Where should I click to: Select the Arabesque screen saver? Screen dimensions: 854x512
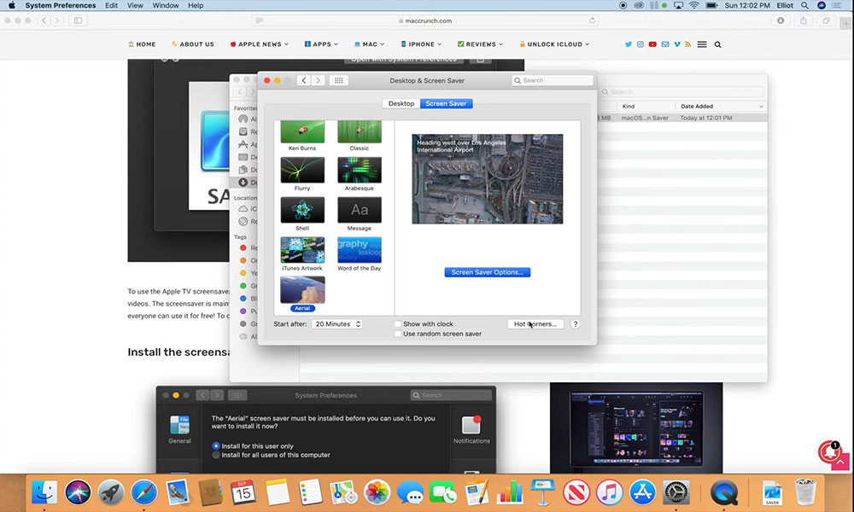360,171
